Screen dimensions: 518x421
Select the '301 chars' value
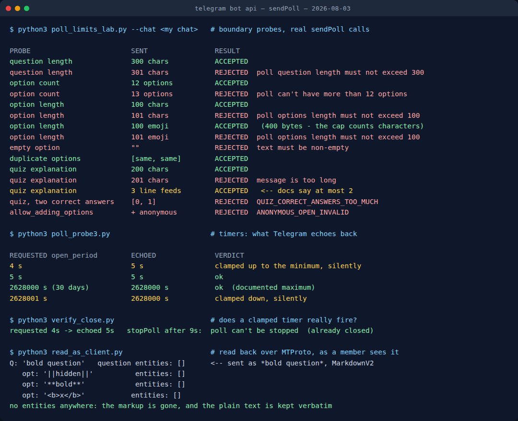(x=150, y=72)
